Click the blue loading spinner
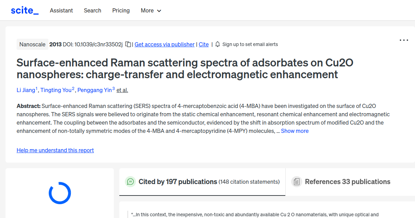The width and height of the screenshot is (415, 218). (59, 193)
